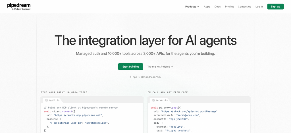Click the green Sign up button
Image resolution: width=291 pixels, height=133 pixels.
[275, 7]
